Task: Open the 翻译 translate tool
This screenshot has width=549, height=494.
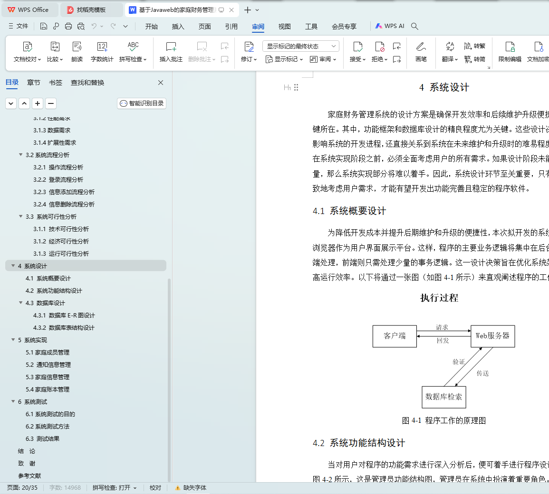Action: pos(450,51)
